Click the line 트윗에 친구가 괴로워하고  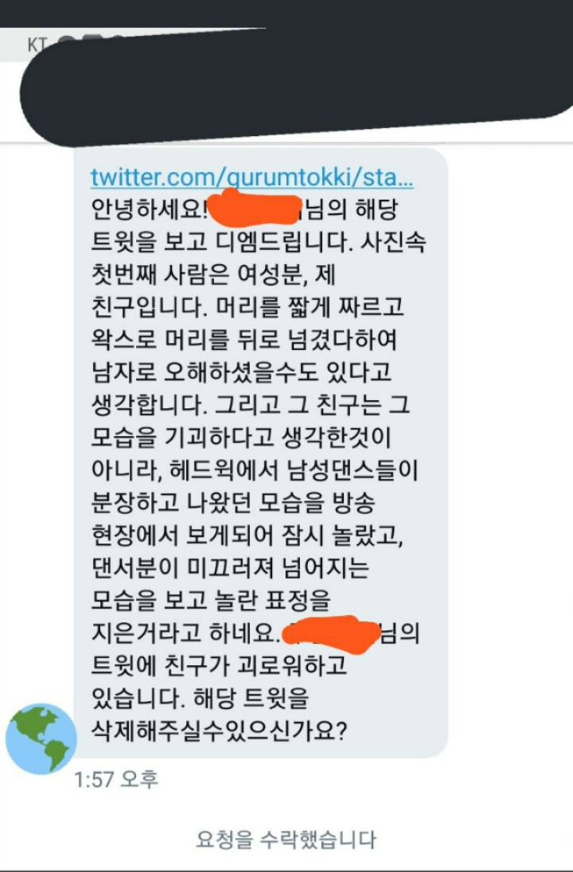pos(218,664)
